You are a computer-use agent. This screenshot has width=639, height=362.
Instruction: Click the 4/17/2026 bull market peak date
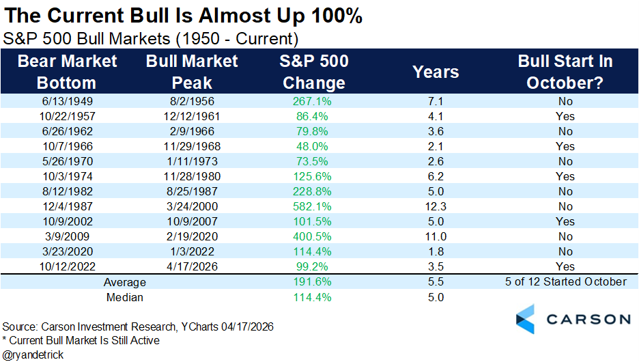pyautogui.click(x=192, y=266)
